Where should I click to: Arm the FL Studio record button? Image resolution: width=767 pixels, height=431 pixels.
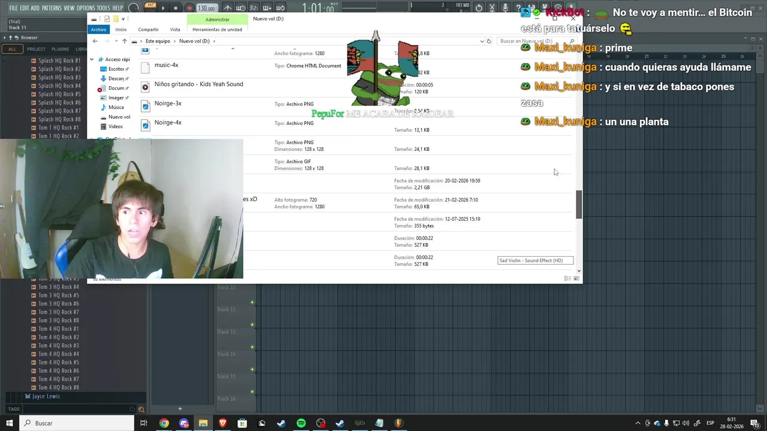(x=189, y=8)
